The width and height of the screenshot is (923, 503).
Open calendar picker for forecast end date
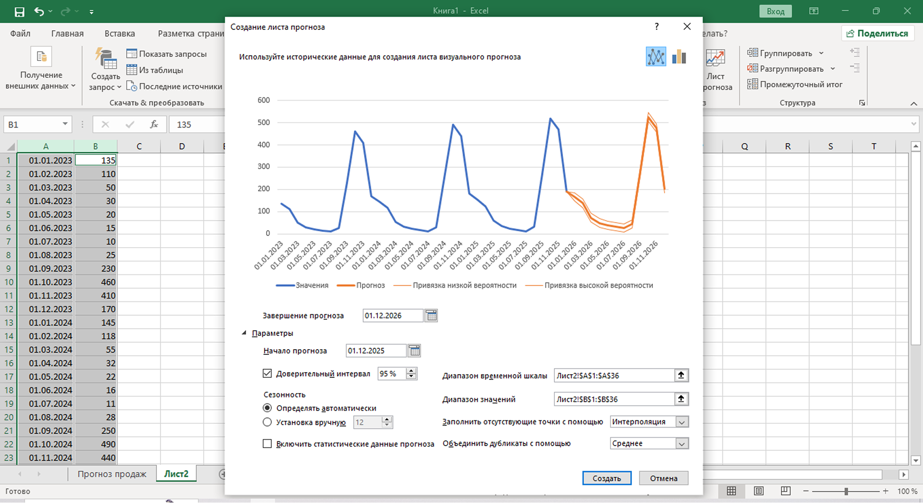coord(431,316)
